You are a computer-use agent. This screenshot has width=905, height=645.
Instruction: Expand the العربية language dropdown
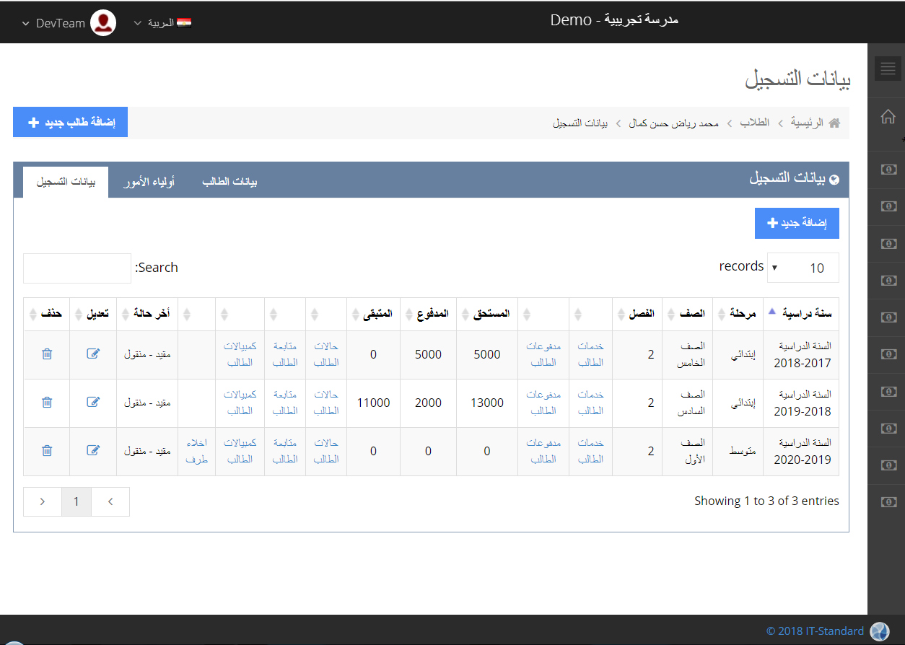coord(162,23)
